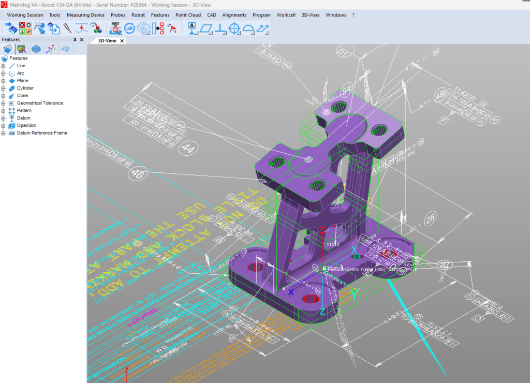Image resolution: width=530 pixels, height=383 pixels.
Task: Expand the Cylinder node in feature tree
Action: tap(4, 89)
